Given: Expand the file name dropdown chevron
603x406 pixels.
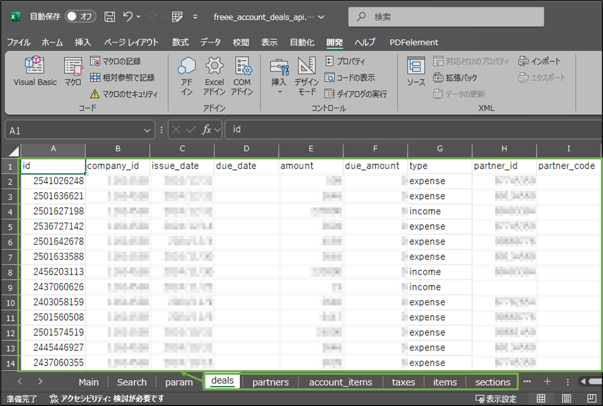Looking at the screenshot, I should [x=321, y=17].
